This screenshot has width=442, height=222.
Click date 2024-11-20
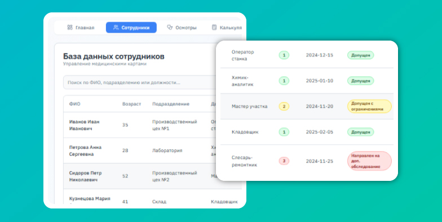319,106
